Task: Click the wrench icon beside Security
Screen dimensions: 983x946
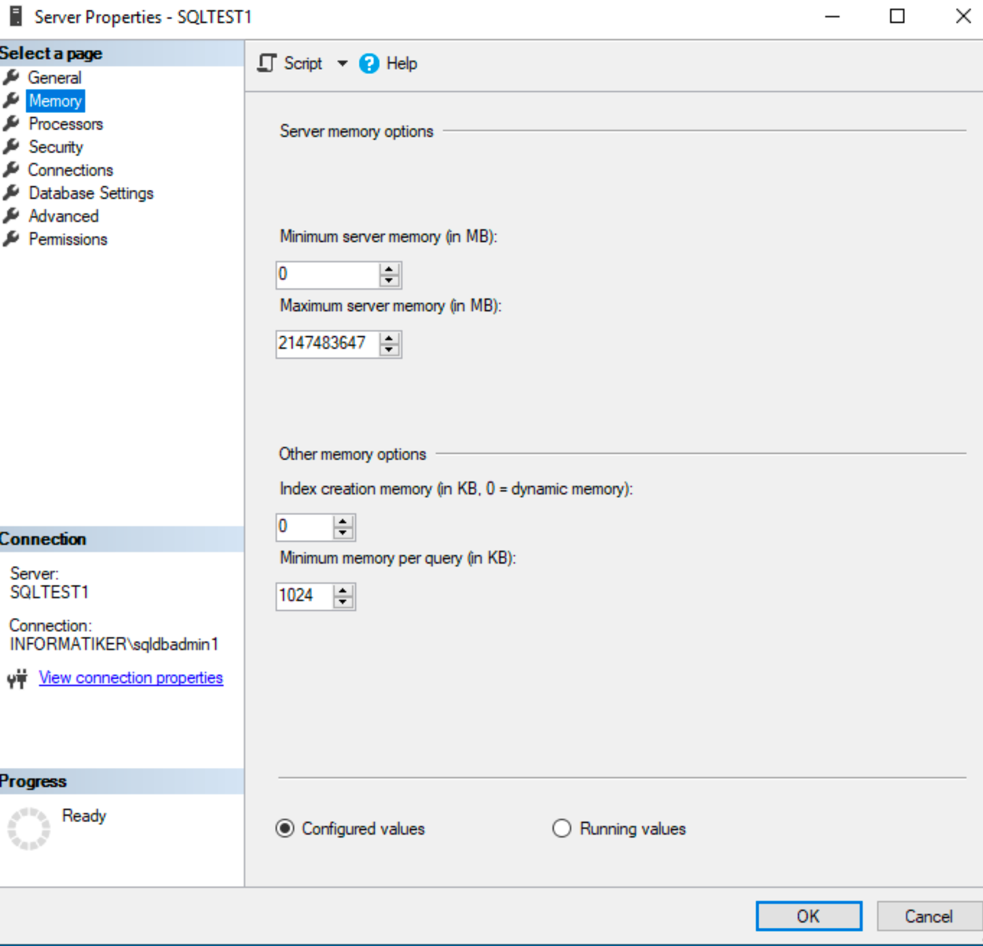Action: click(11, 147)
